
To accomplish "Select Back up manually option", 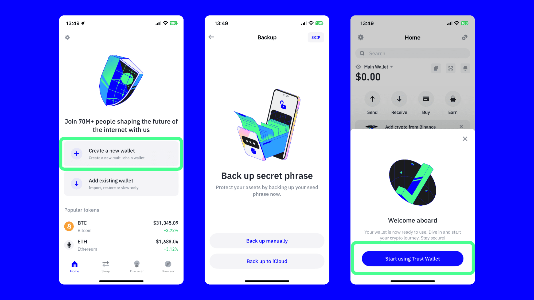I will [x=267, y=241].
